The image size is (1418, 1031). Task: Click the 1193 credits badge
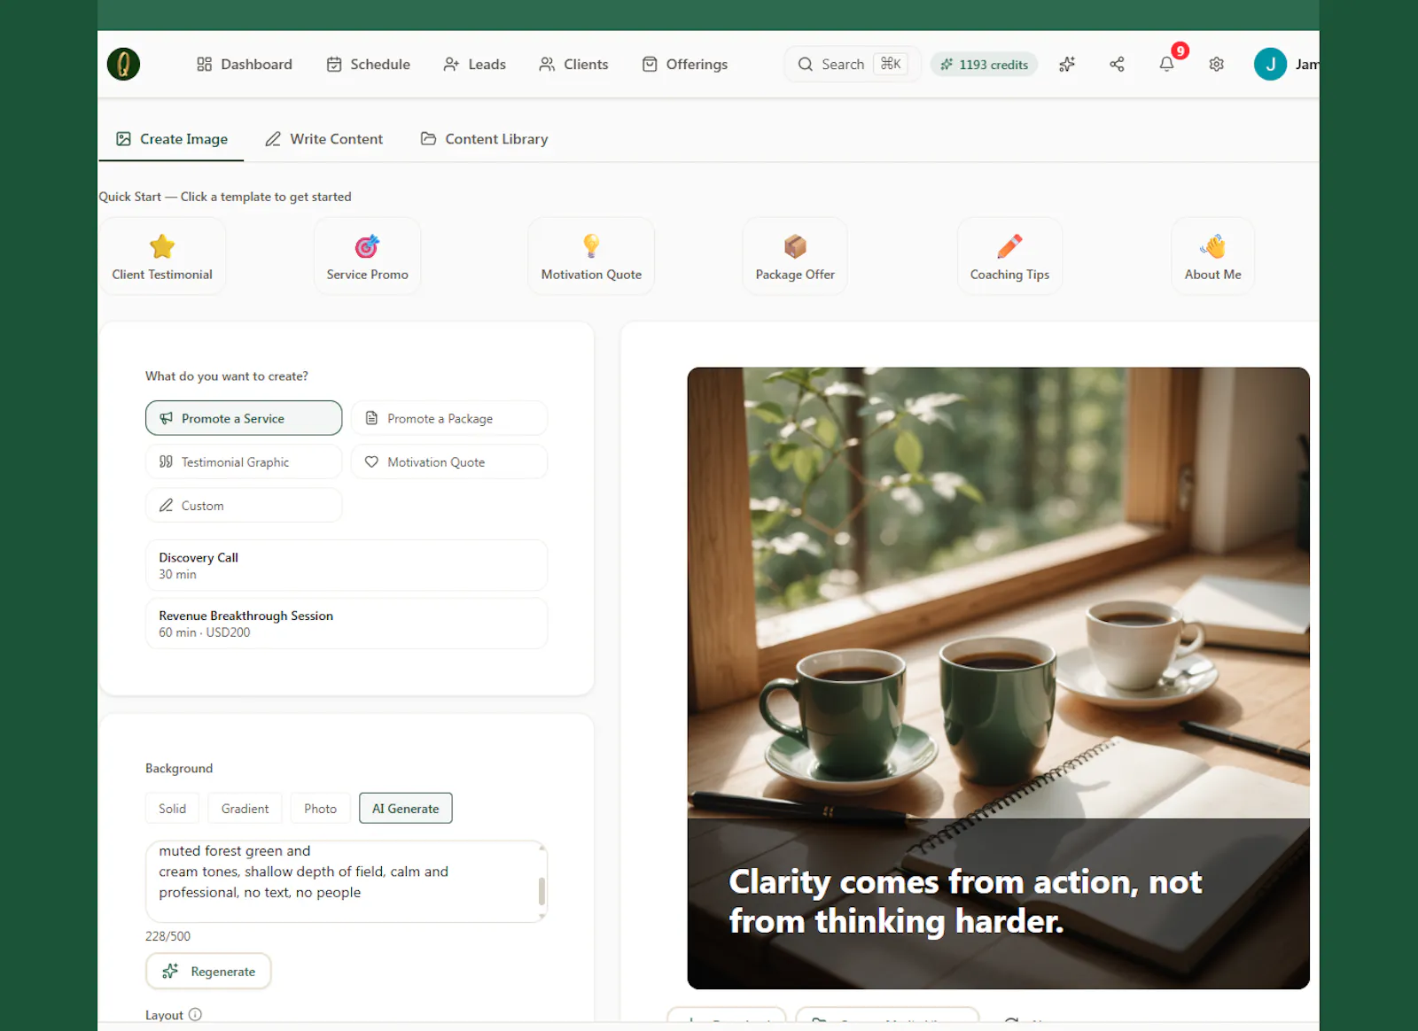click(984, 64)
